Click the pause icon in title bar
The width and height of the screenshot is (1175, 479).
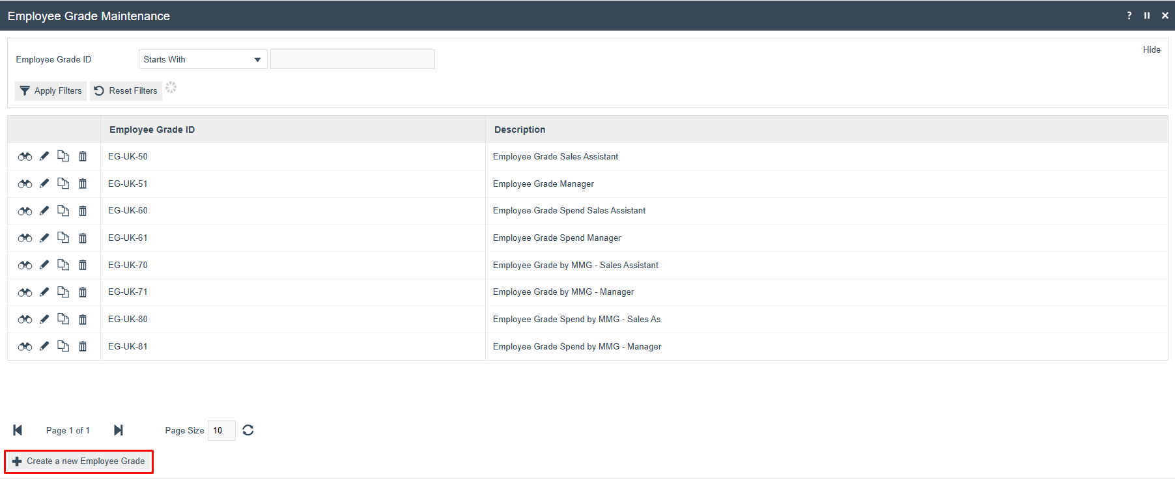(1147, 16)
